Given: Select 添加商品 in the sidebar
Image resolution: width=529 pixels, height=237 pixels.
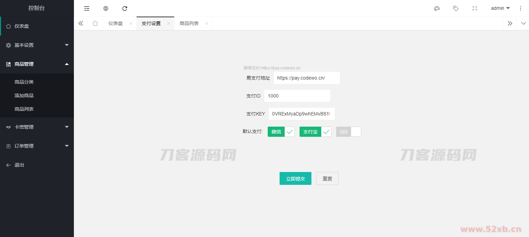Looking at the screenshot, I should [24, 95].
